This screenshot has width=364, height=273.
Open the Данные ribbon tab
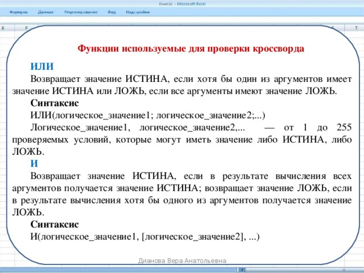coord(45,12)
